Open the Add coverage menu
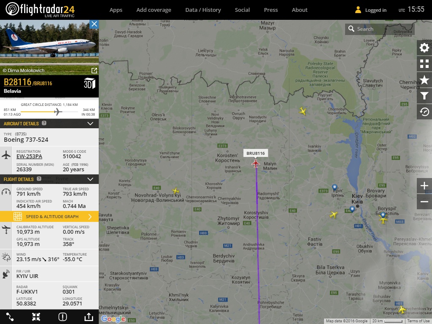 click(154, 10)
